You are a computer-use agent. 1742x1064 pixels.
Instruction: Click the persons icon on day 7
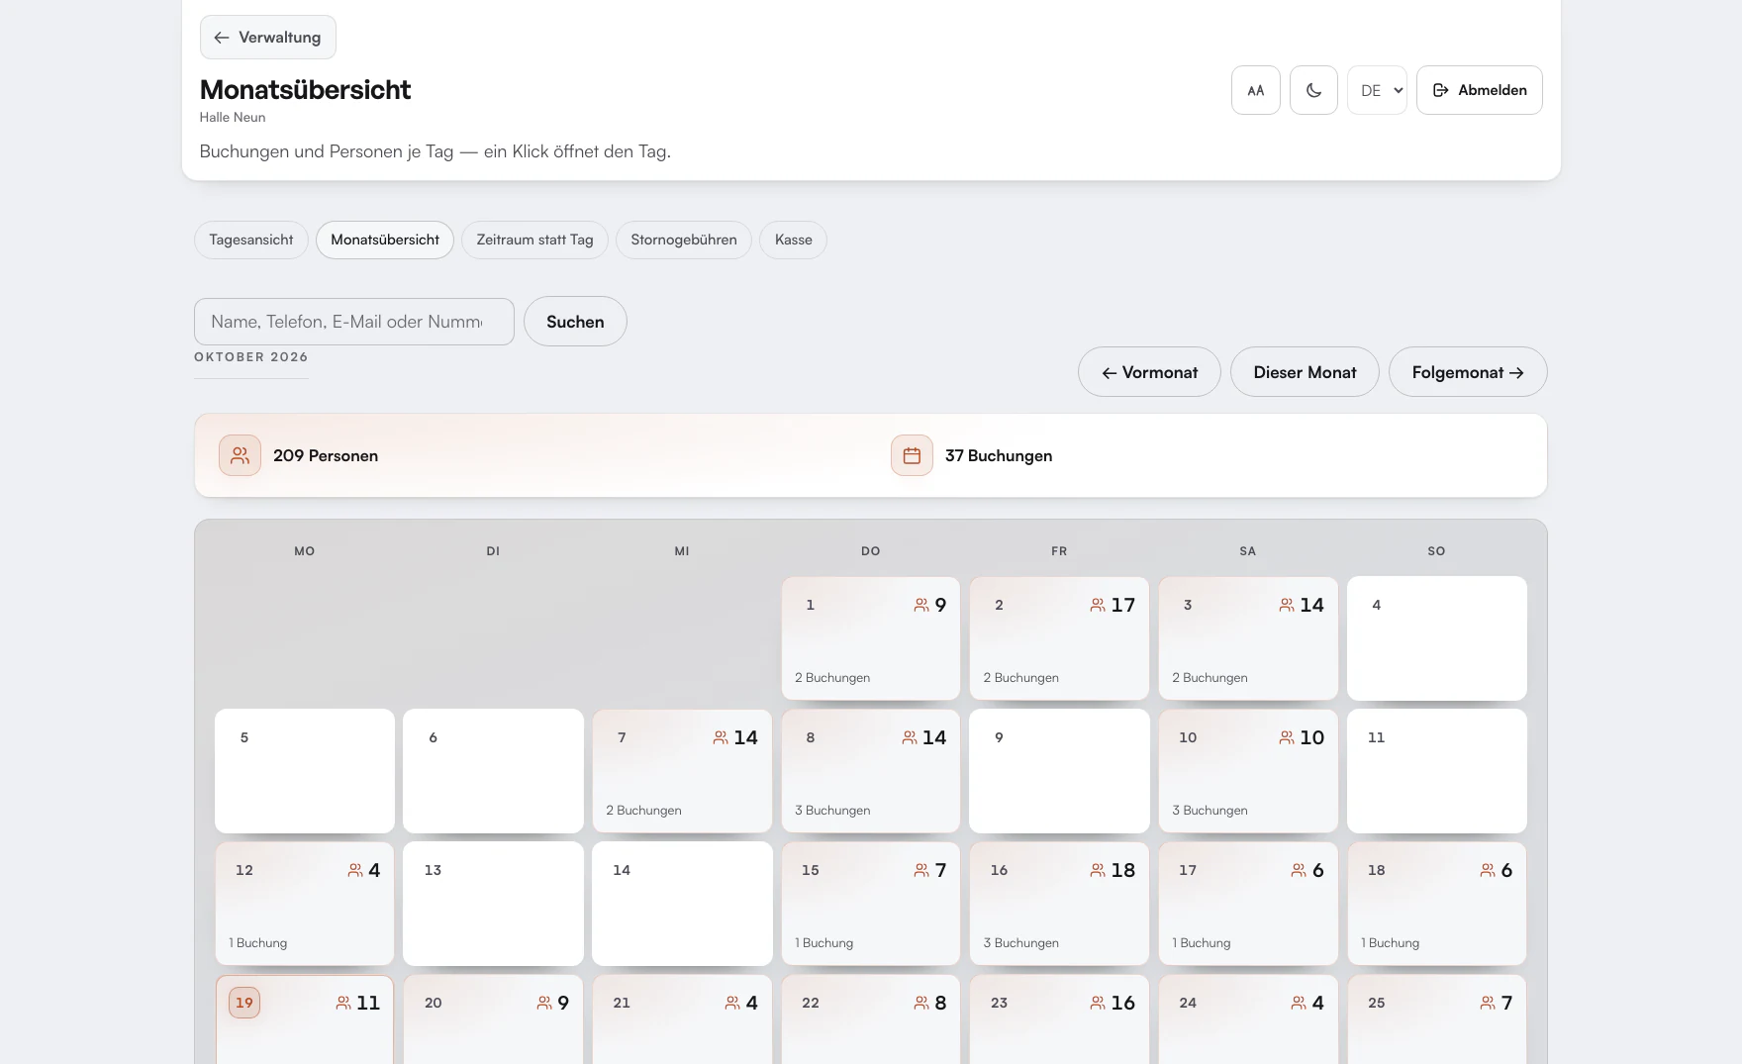pyautogui.click(x=721, y=737)
